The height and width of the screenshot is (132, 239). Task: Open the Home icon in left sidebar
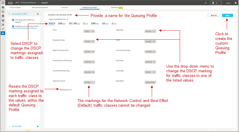(3, 7)
